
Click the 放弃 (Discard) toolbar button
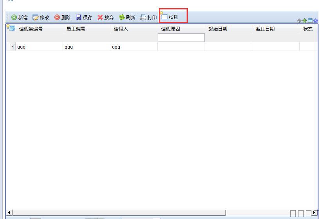(x=106, y=17)
